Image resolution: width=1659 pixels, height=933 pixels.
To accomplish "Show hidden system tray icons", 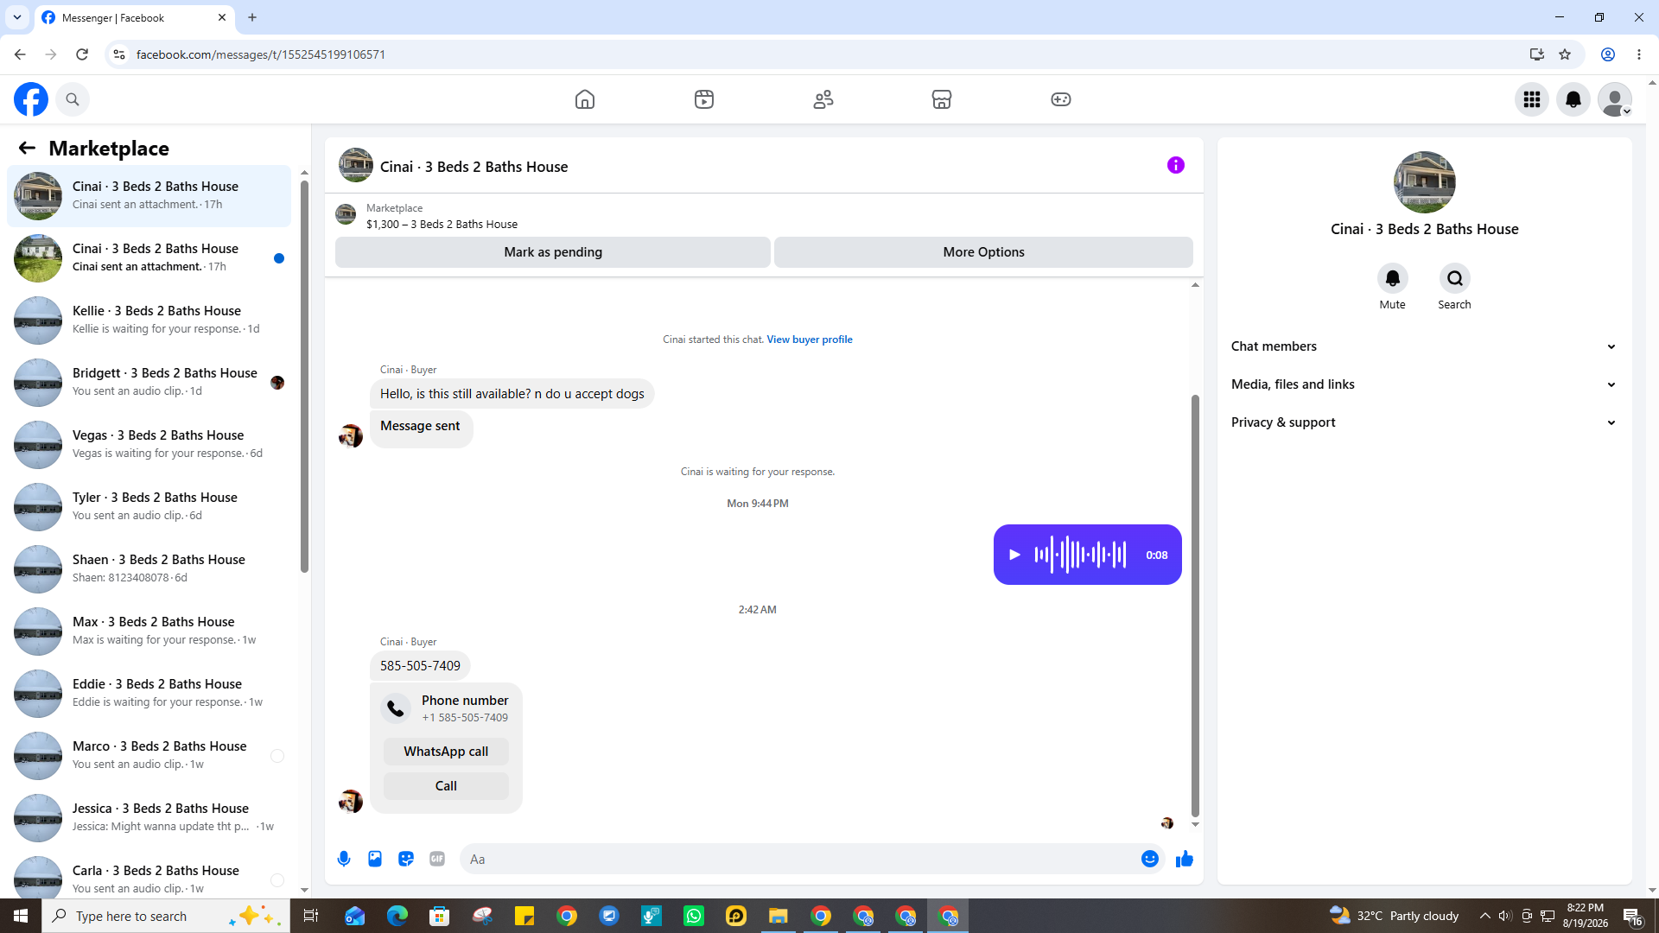I will (1484, 916).
